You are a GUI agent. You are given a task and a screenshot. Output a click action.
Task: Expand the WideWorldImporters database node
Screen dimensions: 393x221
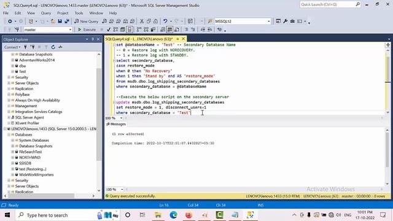click(x=12, y=174)
